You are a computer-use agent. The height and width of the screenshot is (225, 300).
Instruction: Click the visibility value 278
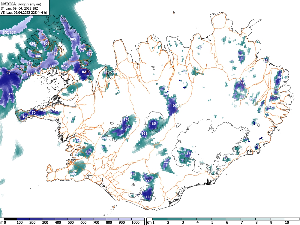tap(29, 74)
